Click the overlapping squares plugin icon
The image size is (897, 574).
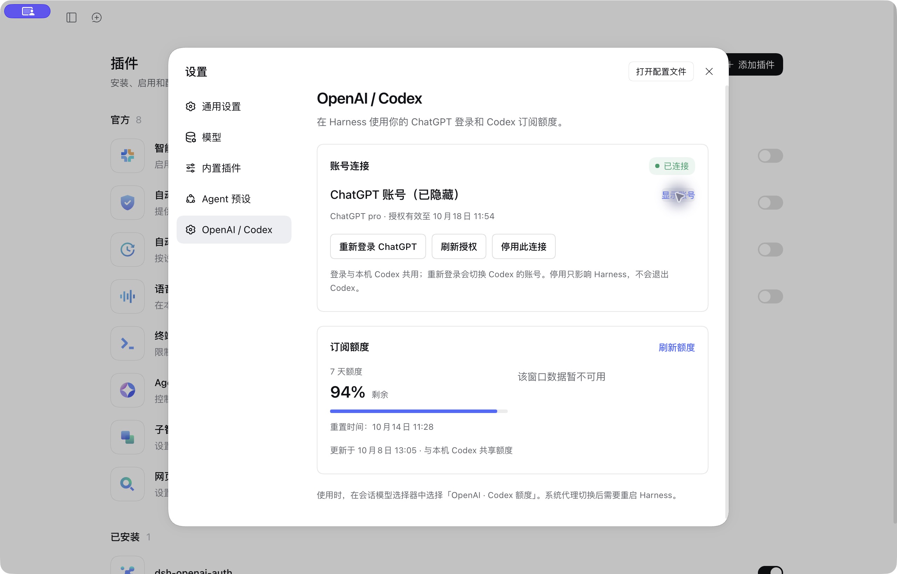click(127, 437)
